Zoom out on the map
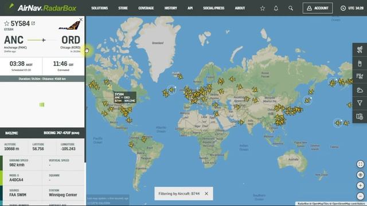This screenshot has width=367, height=206. (361, 196)
